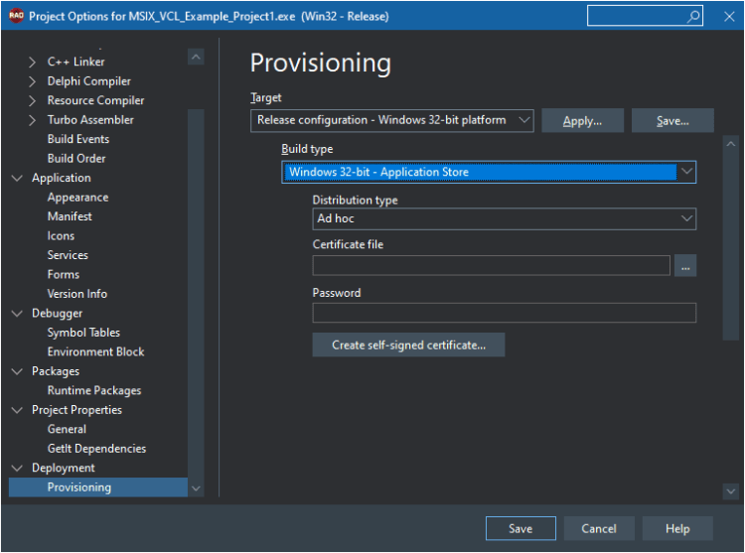Select the Deployment tree label
Screen dimensions: 745x553
click(64, 468)
